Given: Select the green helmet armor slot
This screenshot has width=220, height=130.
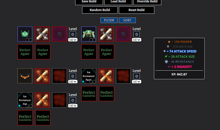Looking at the screenshot, I should (x=25, y=34).
